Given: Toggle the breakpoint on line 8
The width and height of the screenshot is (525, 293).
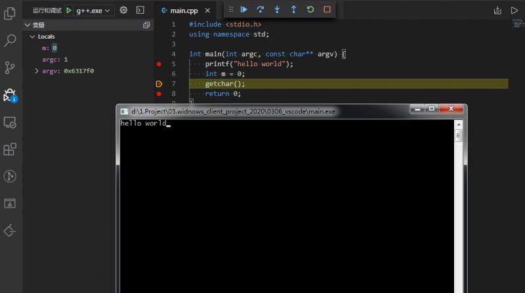Looking at the screenshot, I should [x=159, y=94].
